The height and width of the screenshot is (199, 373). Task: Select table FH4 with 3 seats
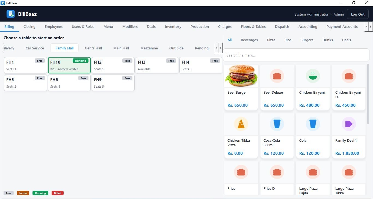click(201, 65)
